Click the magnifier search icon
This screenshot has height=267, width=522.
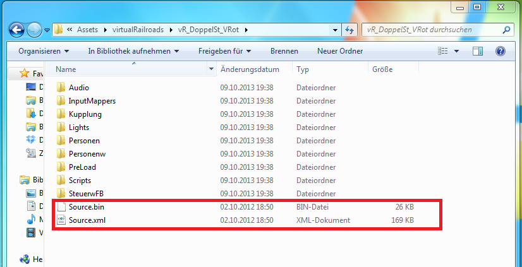click(506, 30)
